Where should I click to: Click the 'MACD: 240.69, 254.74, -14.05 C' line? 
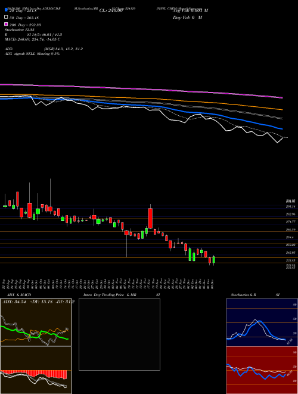pos(32,39)
